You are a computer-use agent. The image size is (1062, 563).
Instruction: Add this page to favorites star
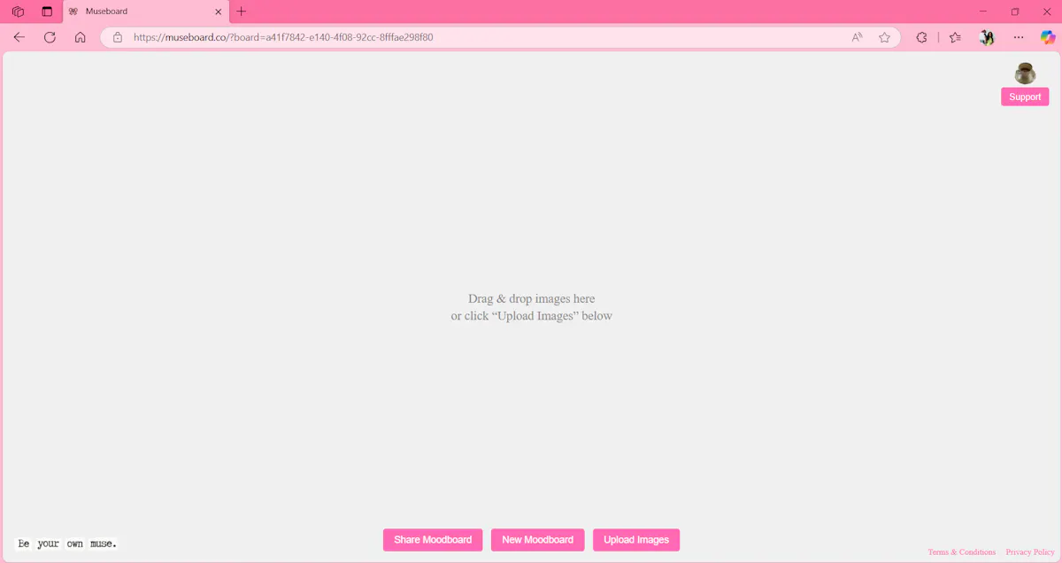(x=884, y=37)
